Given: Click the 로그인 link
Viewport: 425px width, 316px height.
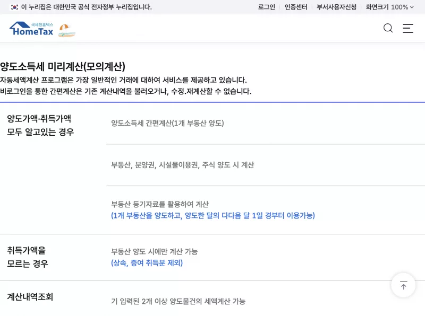Looking at the screenshot, I should [267, 7].
